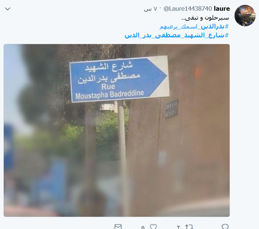The image size is (259, 229).
Task: Open the display name laure
Action: (222, 9)
